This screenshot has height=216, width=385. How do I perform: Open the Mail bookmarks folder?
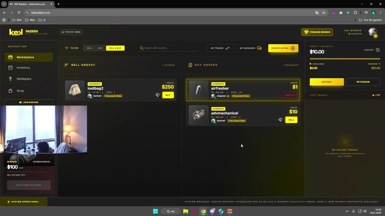coord(17,20)
